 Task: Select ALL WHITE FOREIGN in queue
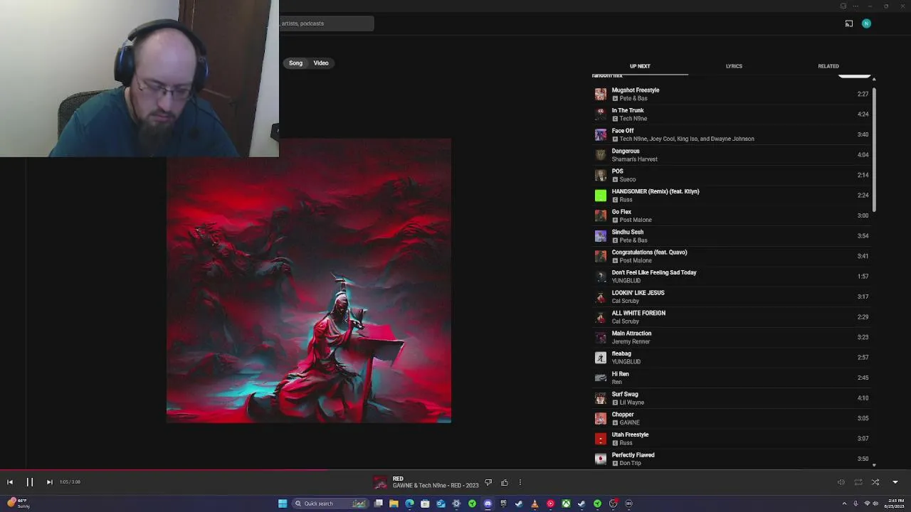pyautogui.click(x=732, y=316)
